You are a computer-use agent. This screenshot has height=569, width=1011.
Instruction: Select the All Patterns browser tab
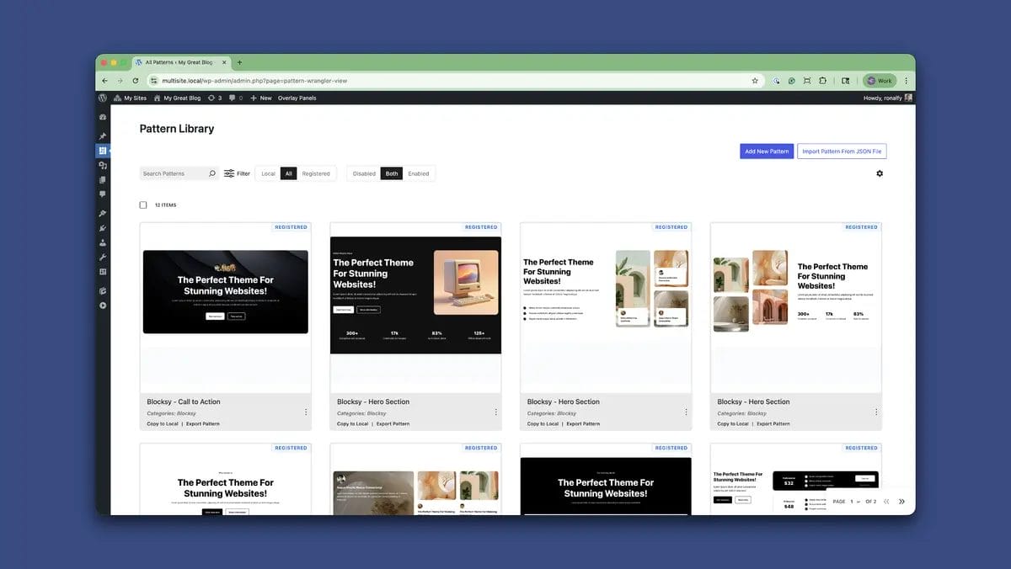[177, 62]
